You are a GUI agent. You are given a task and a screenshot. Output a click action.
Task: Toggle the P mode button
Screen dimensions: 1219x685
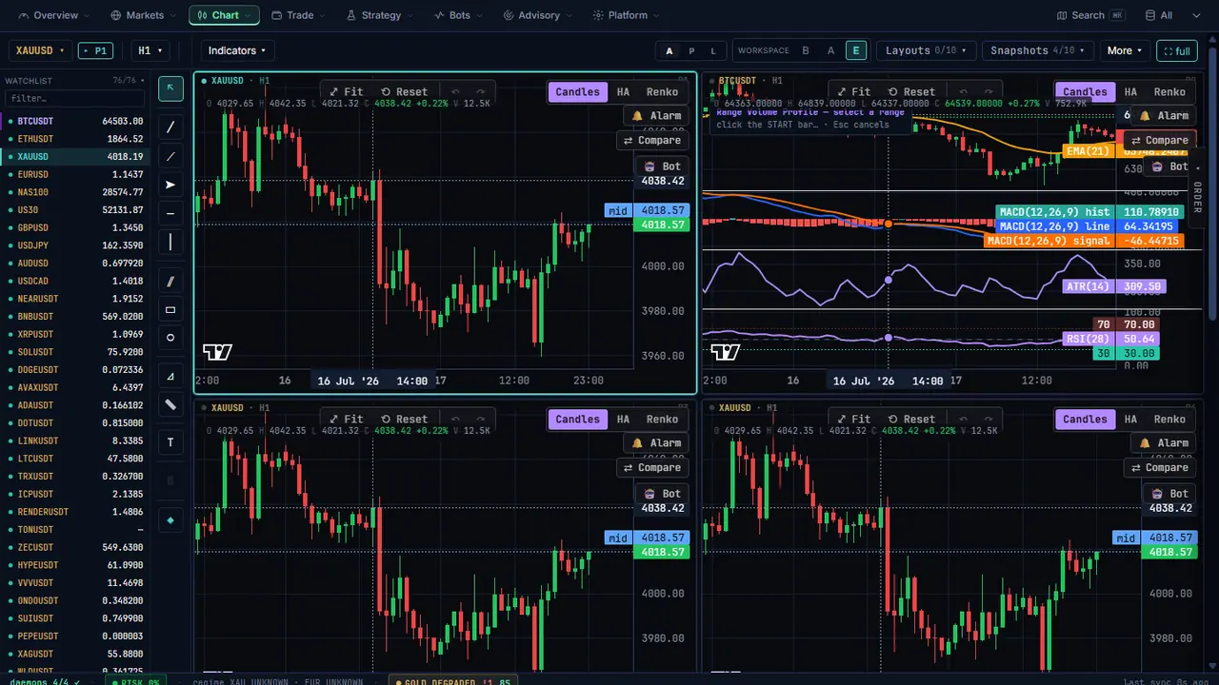[x=691, y=51]
